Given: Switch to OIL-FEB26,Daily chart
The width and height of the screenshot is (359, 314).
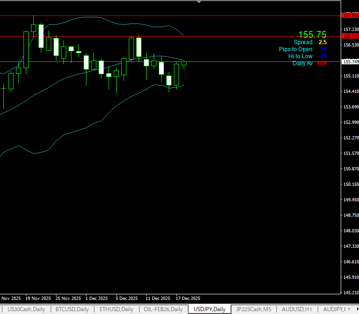Looking at the screenshot, I should tap(163, 309).
